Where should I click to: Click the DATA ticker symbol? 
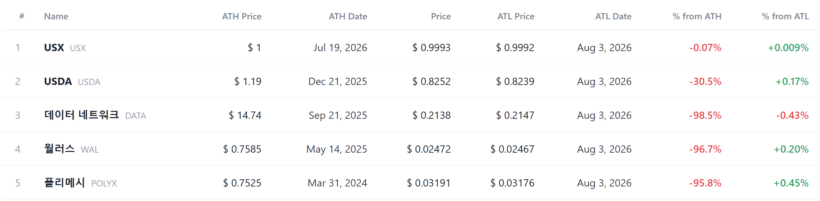pos(136,116)
